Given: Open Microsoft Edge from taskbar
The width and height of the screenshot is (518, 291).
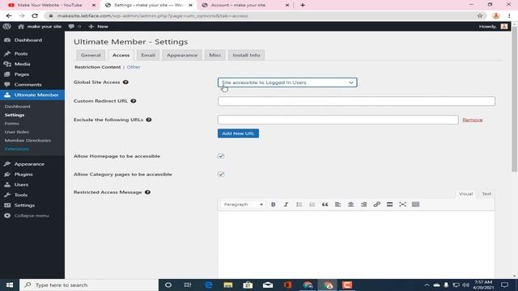Looking at the screenshot, I should 209,285.
